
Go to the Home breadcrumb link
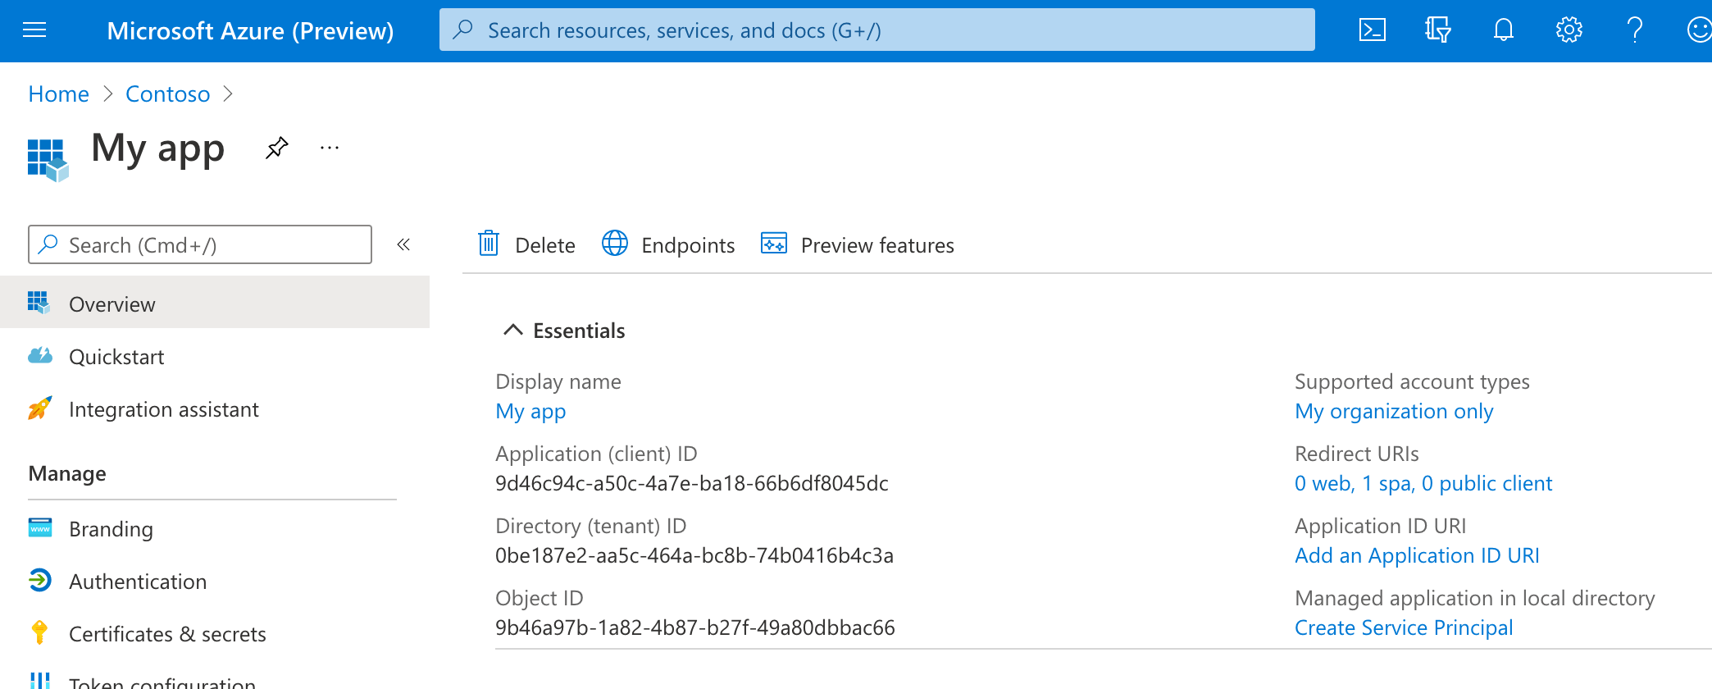click(58, 94)
